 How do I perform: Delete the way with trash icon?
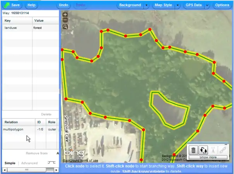coord(194,150)
